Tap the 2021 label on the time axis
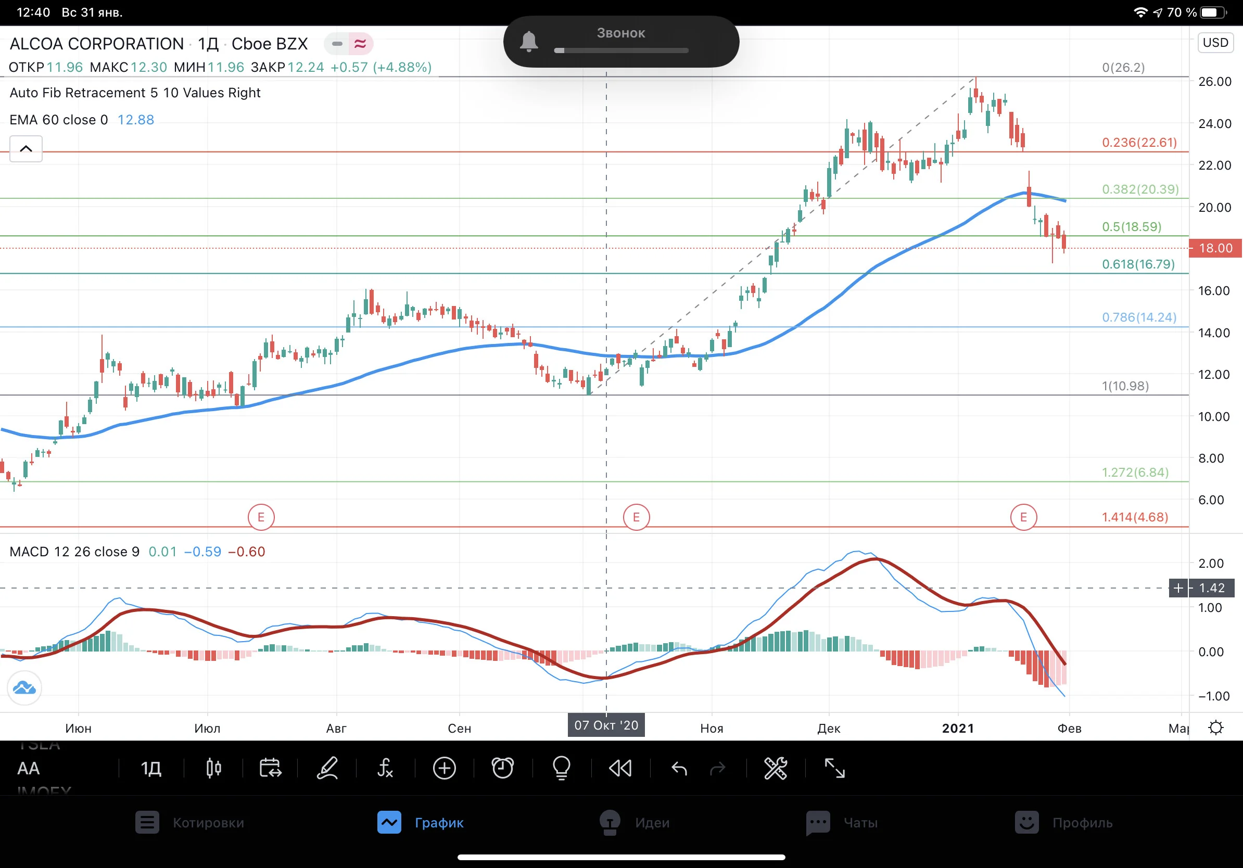The width and height of the screenshot is (1243, 868). point(958,728)
